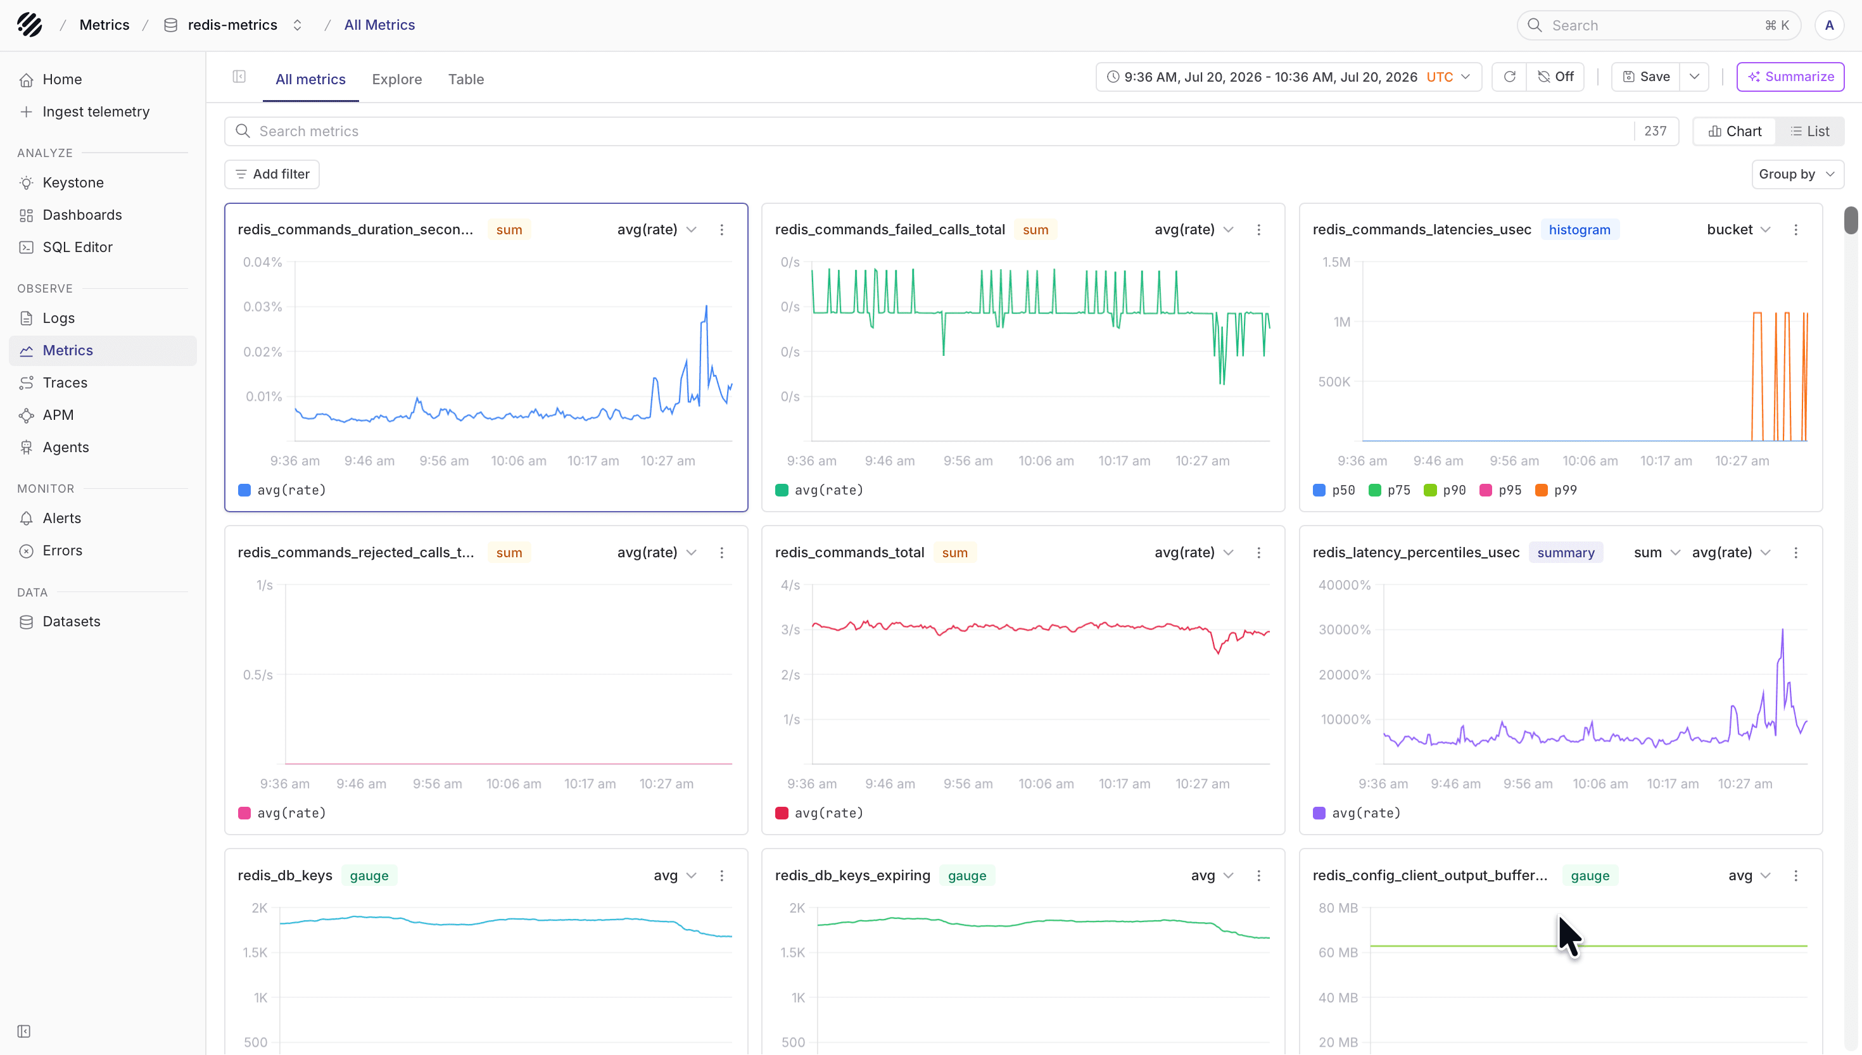The height and width of the screenshot is (1055, 1862).
Task: Open APM in the sidebar
Action: (x=103, y=414)
